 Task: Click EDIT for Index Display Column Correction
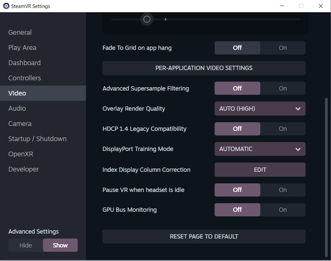click(260, 169)
